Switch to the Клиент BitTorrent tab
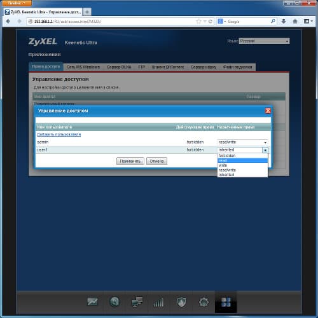The width and height of the screenshot is (318, 318). [x=168, y=67]
